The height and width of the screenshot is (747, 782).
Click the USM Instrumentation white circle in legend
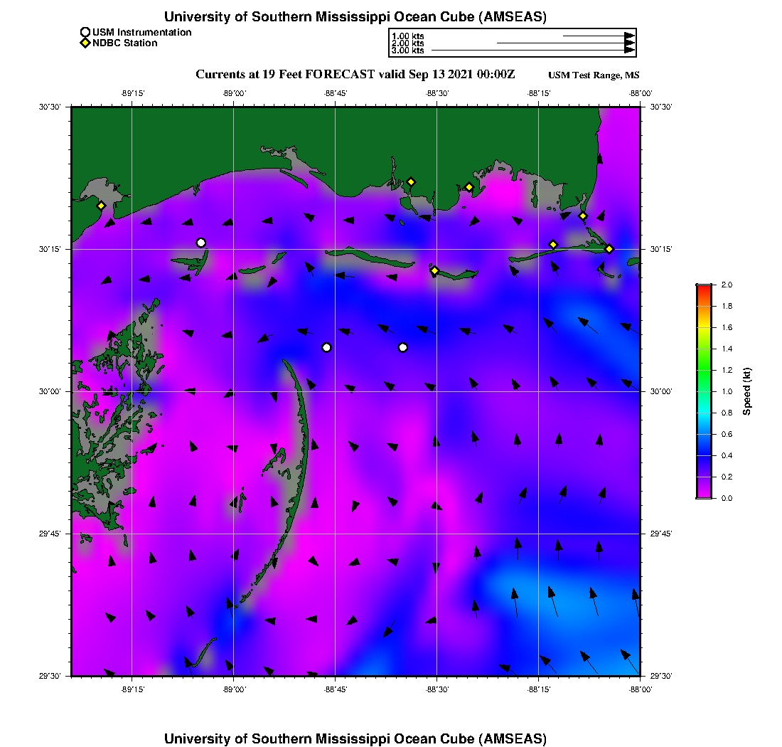[x=85, y=32]
